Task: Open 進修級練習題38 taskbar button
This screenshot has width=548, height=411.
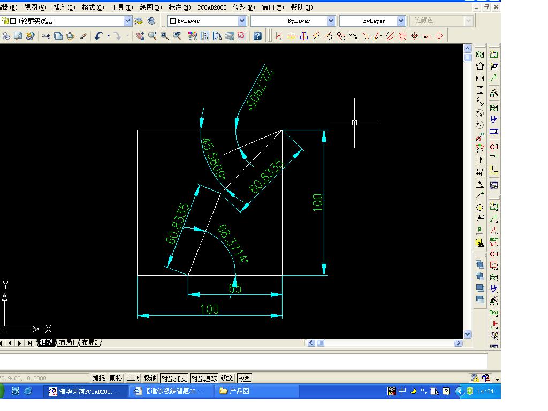Action: click(x=171, y=391)
